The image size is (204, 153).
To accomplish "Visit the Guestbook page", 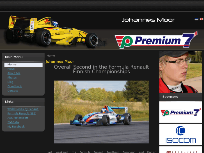I will tap(15, 86).
